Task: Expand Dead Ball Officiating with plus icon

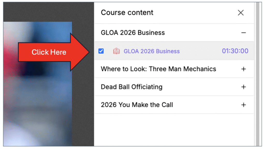Action: (x=243, y=87)
